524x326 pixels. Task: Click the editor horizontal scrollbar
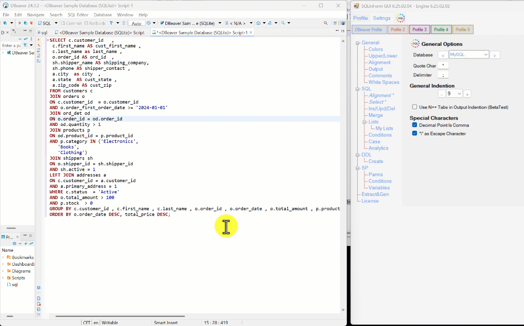tap(120, 316)
